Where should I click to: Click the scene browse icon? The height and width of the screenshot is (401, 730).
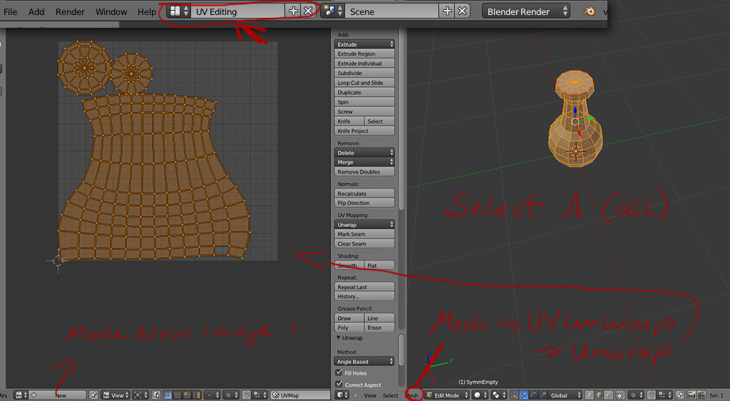330,11
